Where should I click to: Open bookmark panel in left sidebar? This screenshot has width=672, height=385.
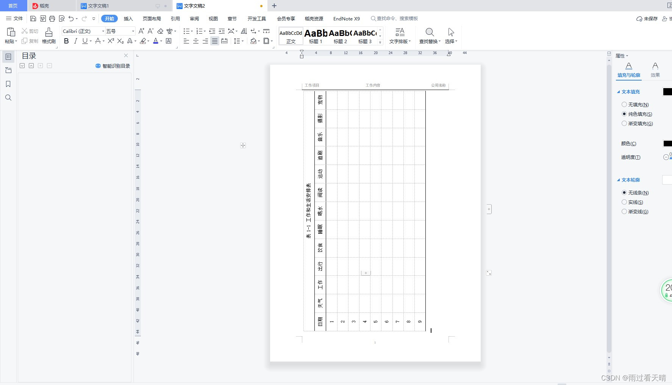tap(8, 84)
